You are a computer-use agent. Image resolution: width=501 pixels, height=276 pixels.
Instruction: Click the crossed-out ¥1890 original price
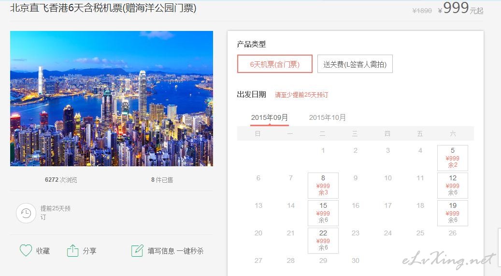pyautogui.click(x=422, y=11)
